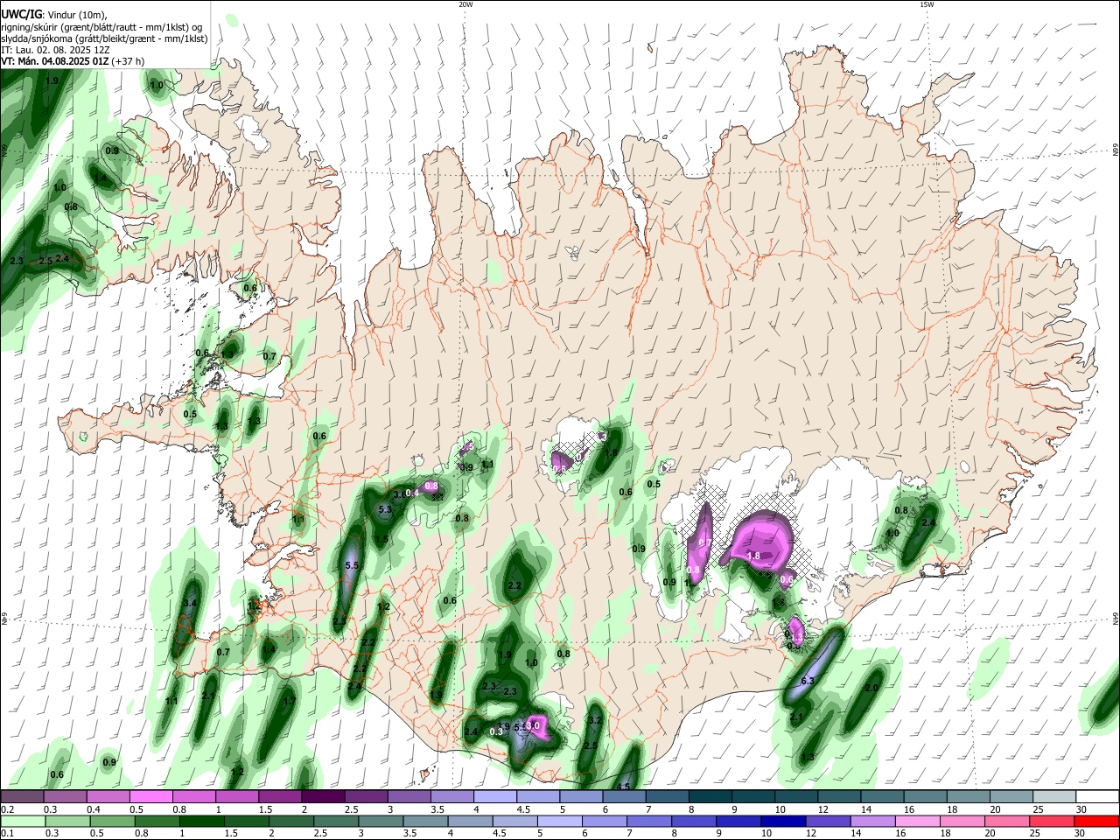Screen dimensions: 1120x840
Task: Click the '6.3' rain value on the map
Action: click(x=808, y=681)
